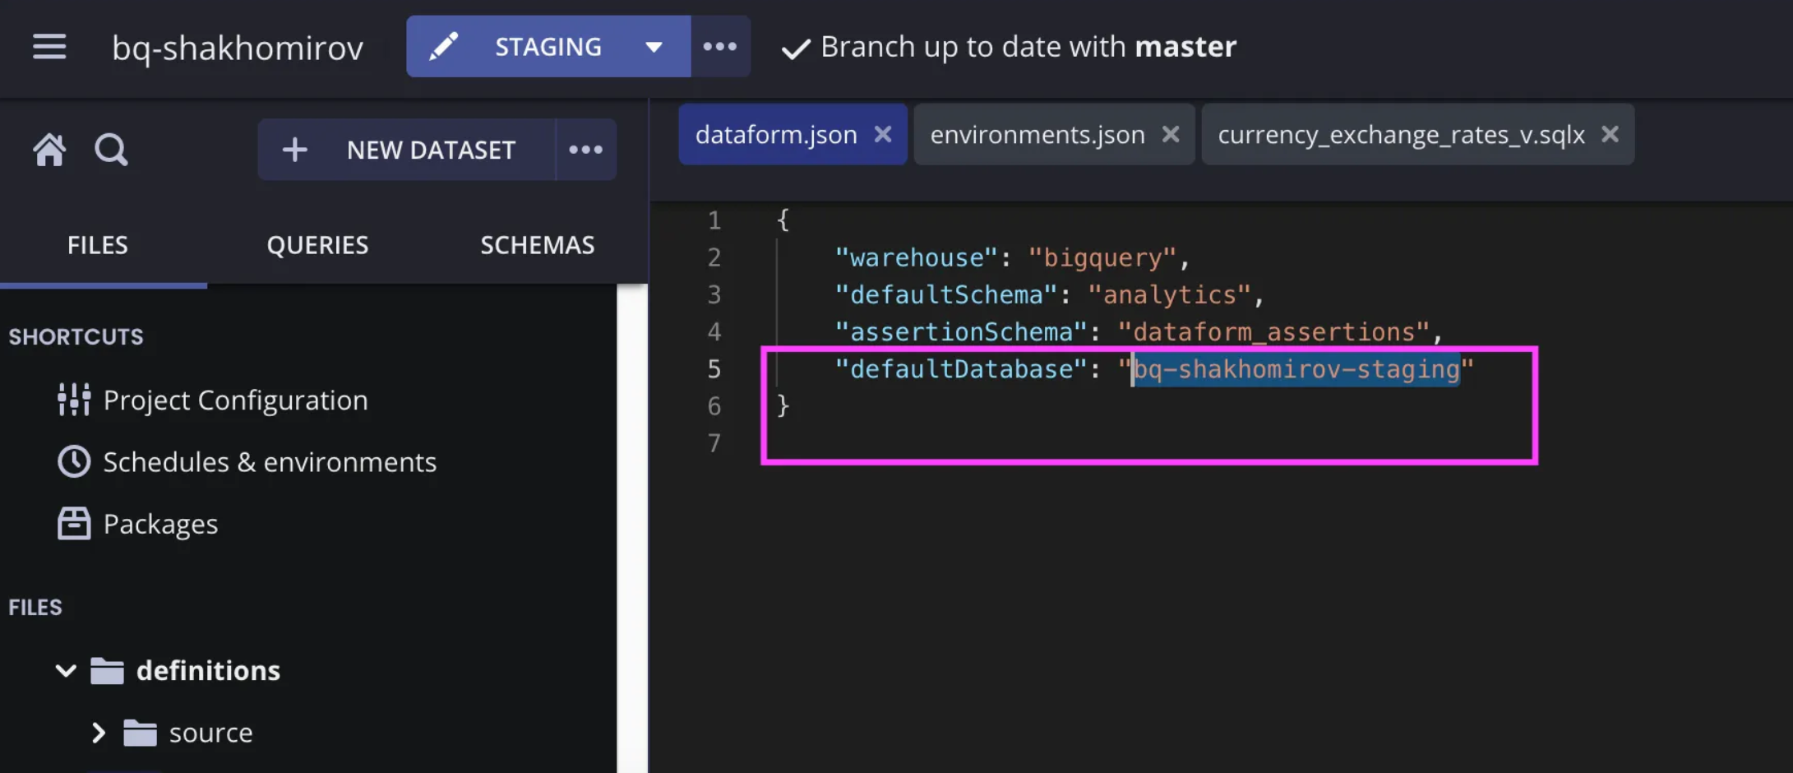Image resolution: width=1793 pixels, height=773 pixels.
Task: Click the sidebar vertical scrollbar
Action: pyautogui.click(x=632, y=526)
